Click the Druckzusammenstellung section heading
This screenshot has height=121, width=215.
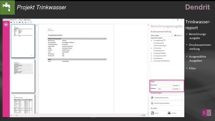pos(161,32)
